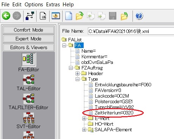The width and height of the screenshot is (174, 139).
Task: Create a new blank document
Action: pyautogui.click(x=69, y=16)
